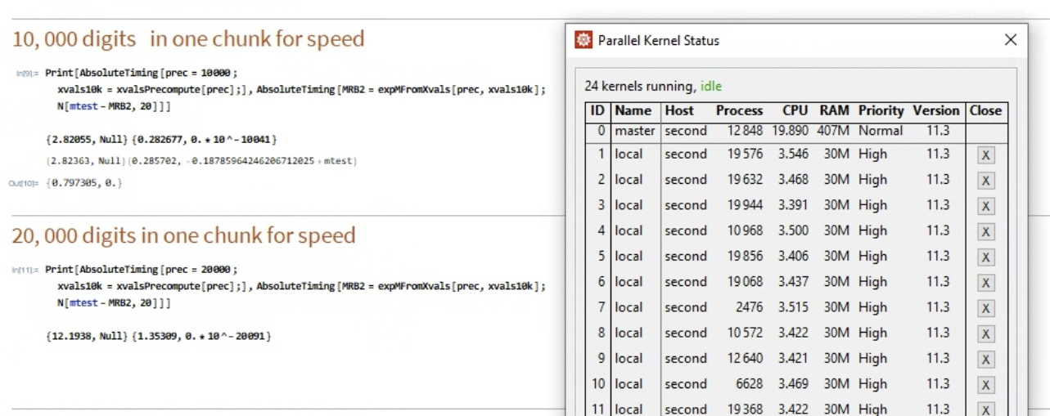Image resolution: width=1050 pixels, height=416 pixels.
Task: Terminate kernel 5 using its X button
Action: (x=987, y=257)
